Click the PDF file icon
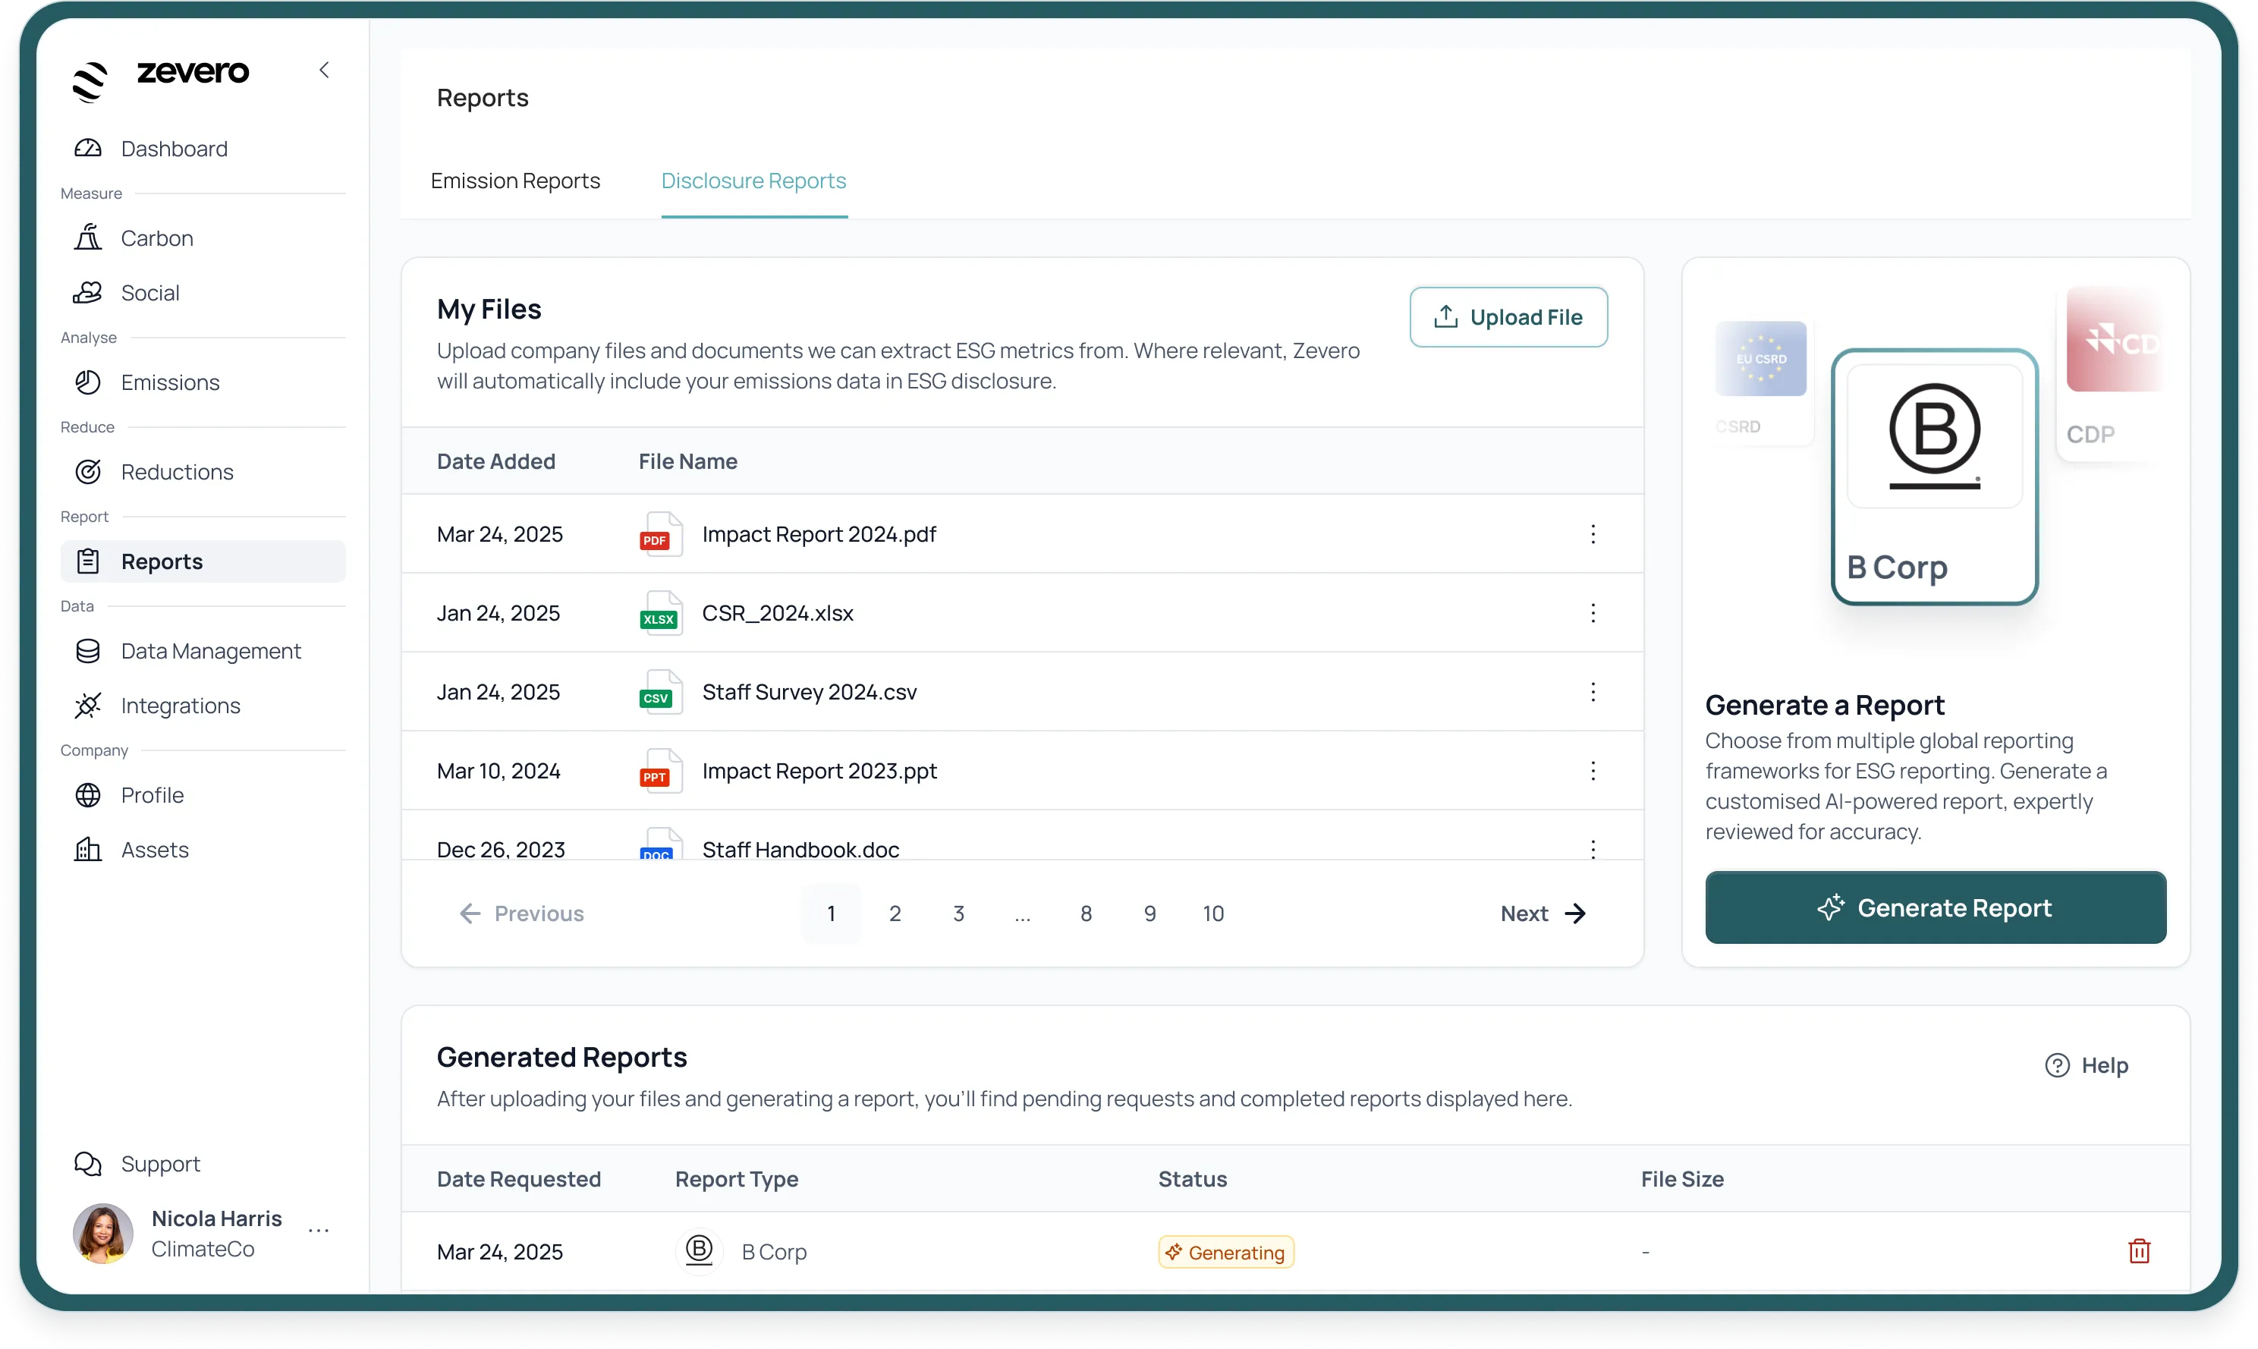 click(660, 533)
